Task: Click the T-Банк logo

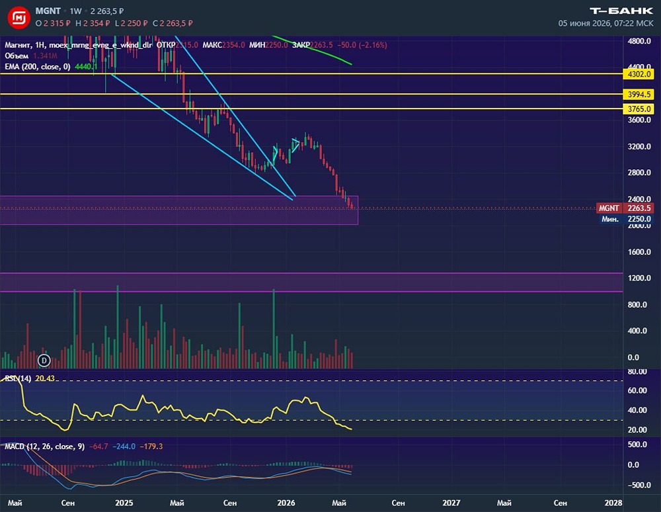Action: click(621, 11)
